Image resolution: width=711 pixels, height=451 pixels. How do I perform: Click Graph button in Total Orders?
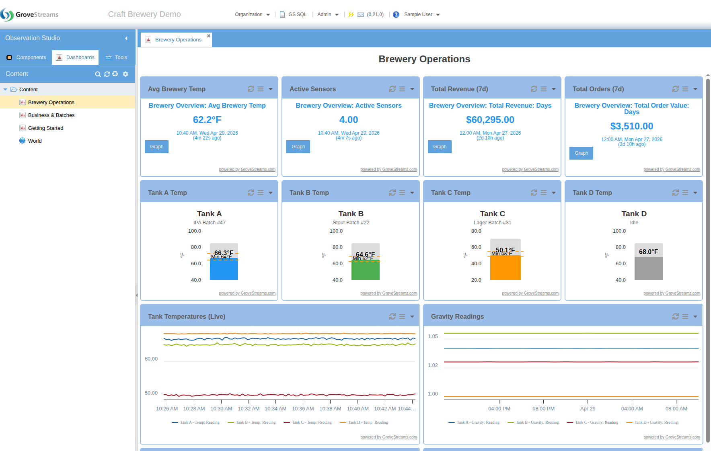(582, 153)
